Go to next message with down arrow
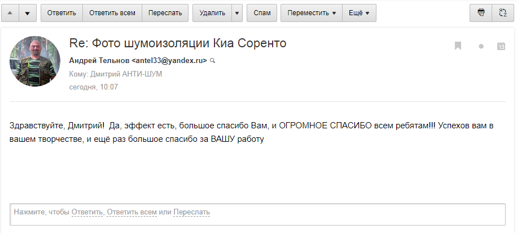517x233 pixels. [x=28, y=13]
